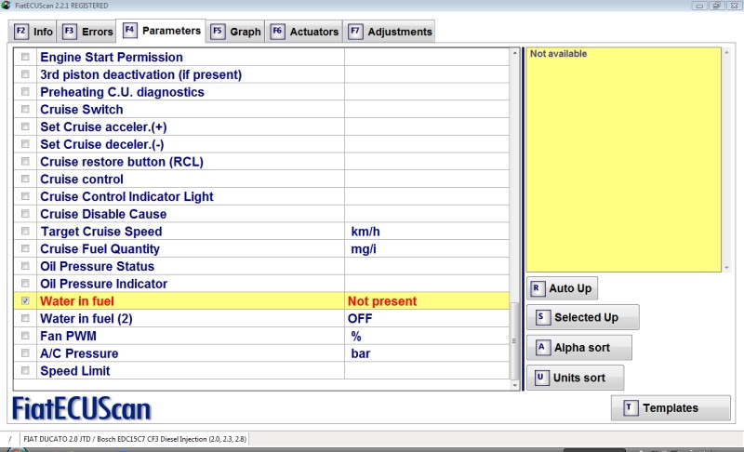The image size is (744, 452).
Task: Click description panel scroll up arrow
Action: point(726,53)
